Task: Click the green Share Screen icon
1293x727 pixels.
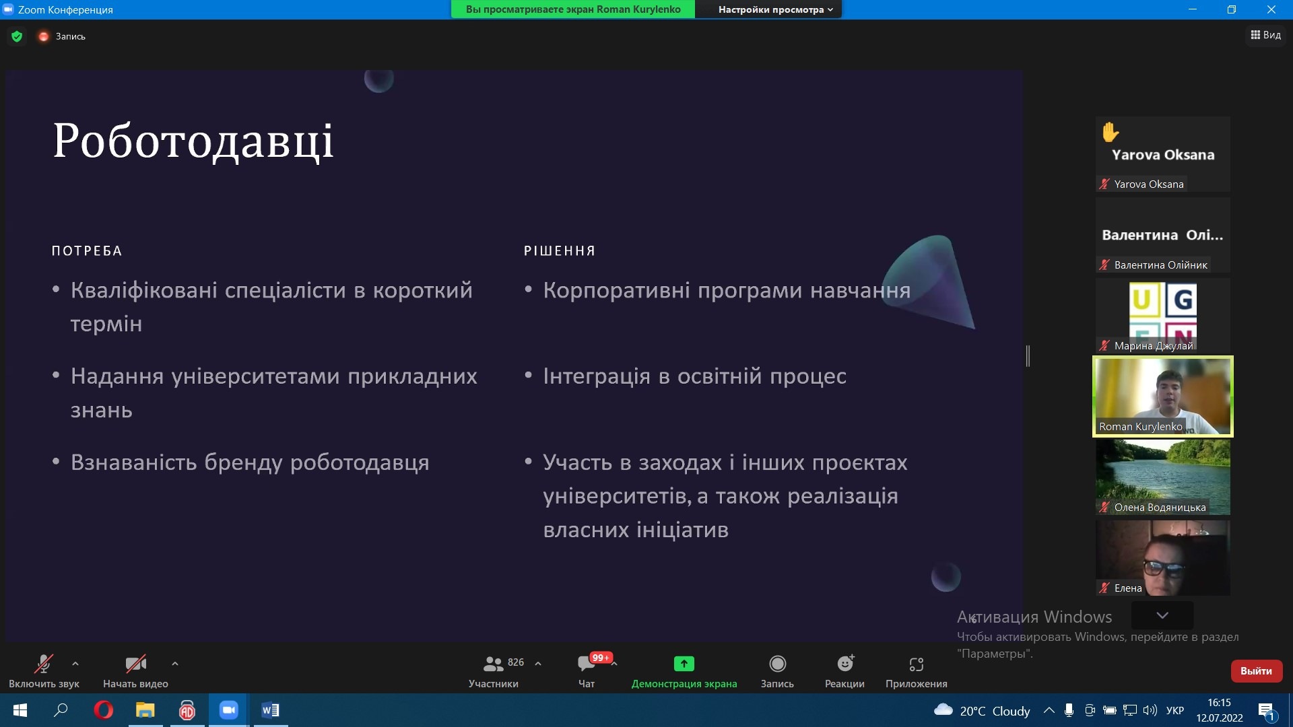Action: point(684,664)
